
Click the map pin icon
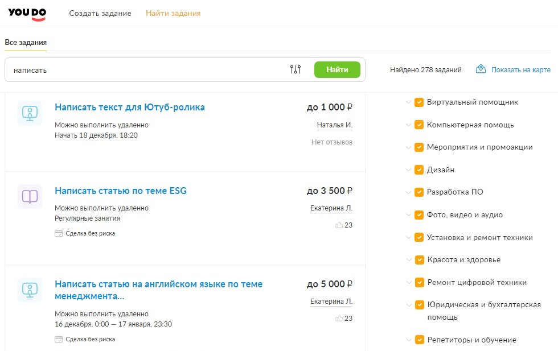click(481, 69)
